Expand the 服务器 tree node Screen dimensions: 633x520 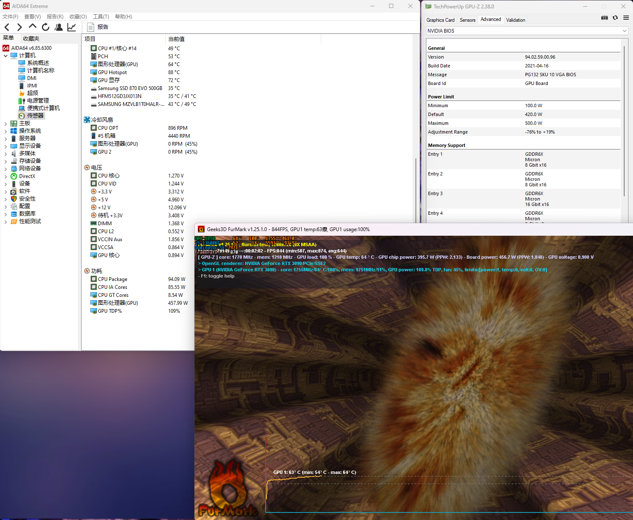point(5,139)
